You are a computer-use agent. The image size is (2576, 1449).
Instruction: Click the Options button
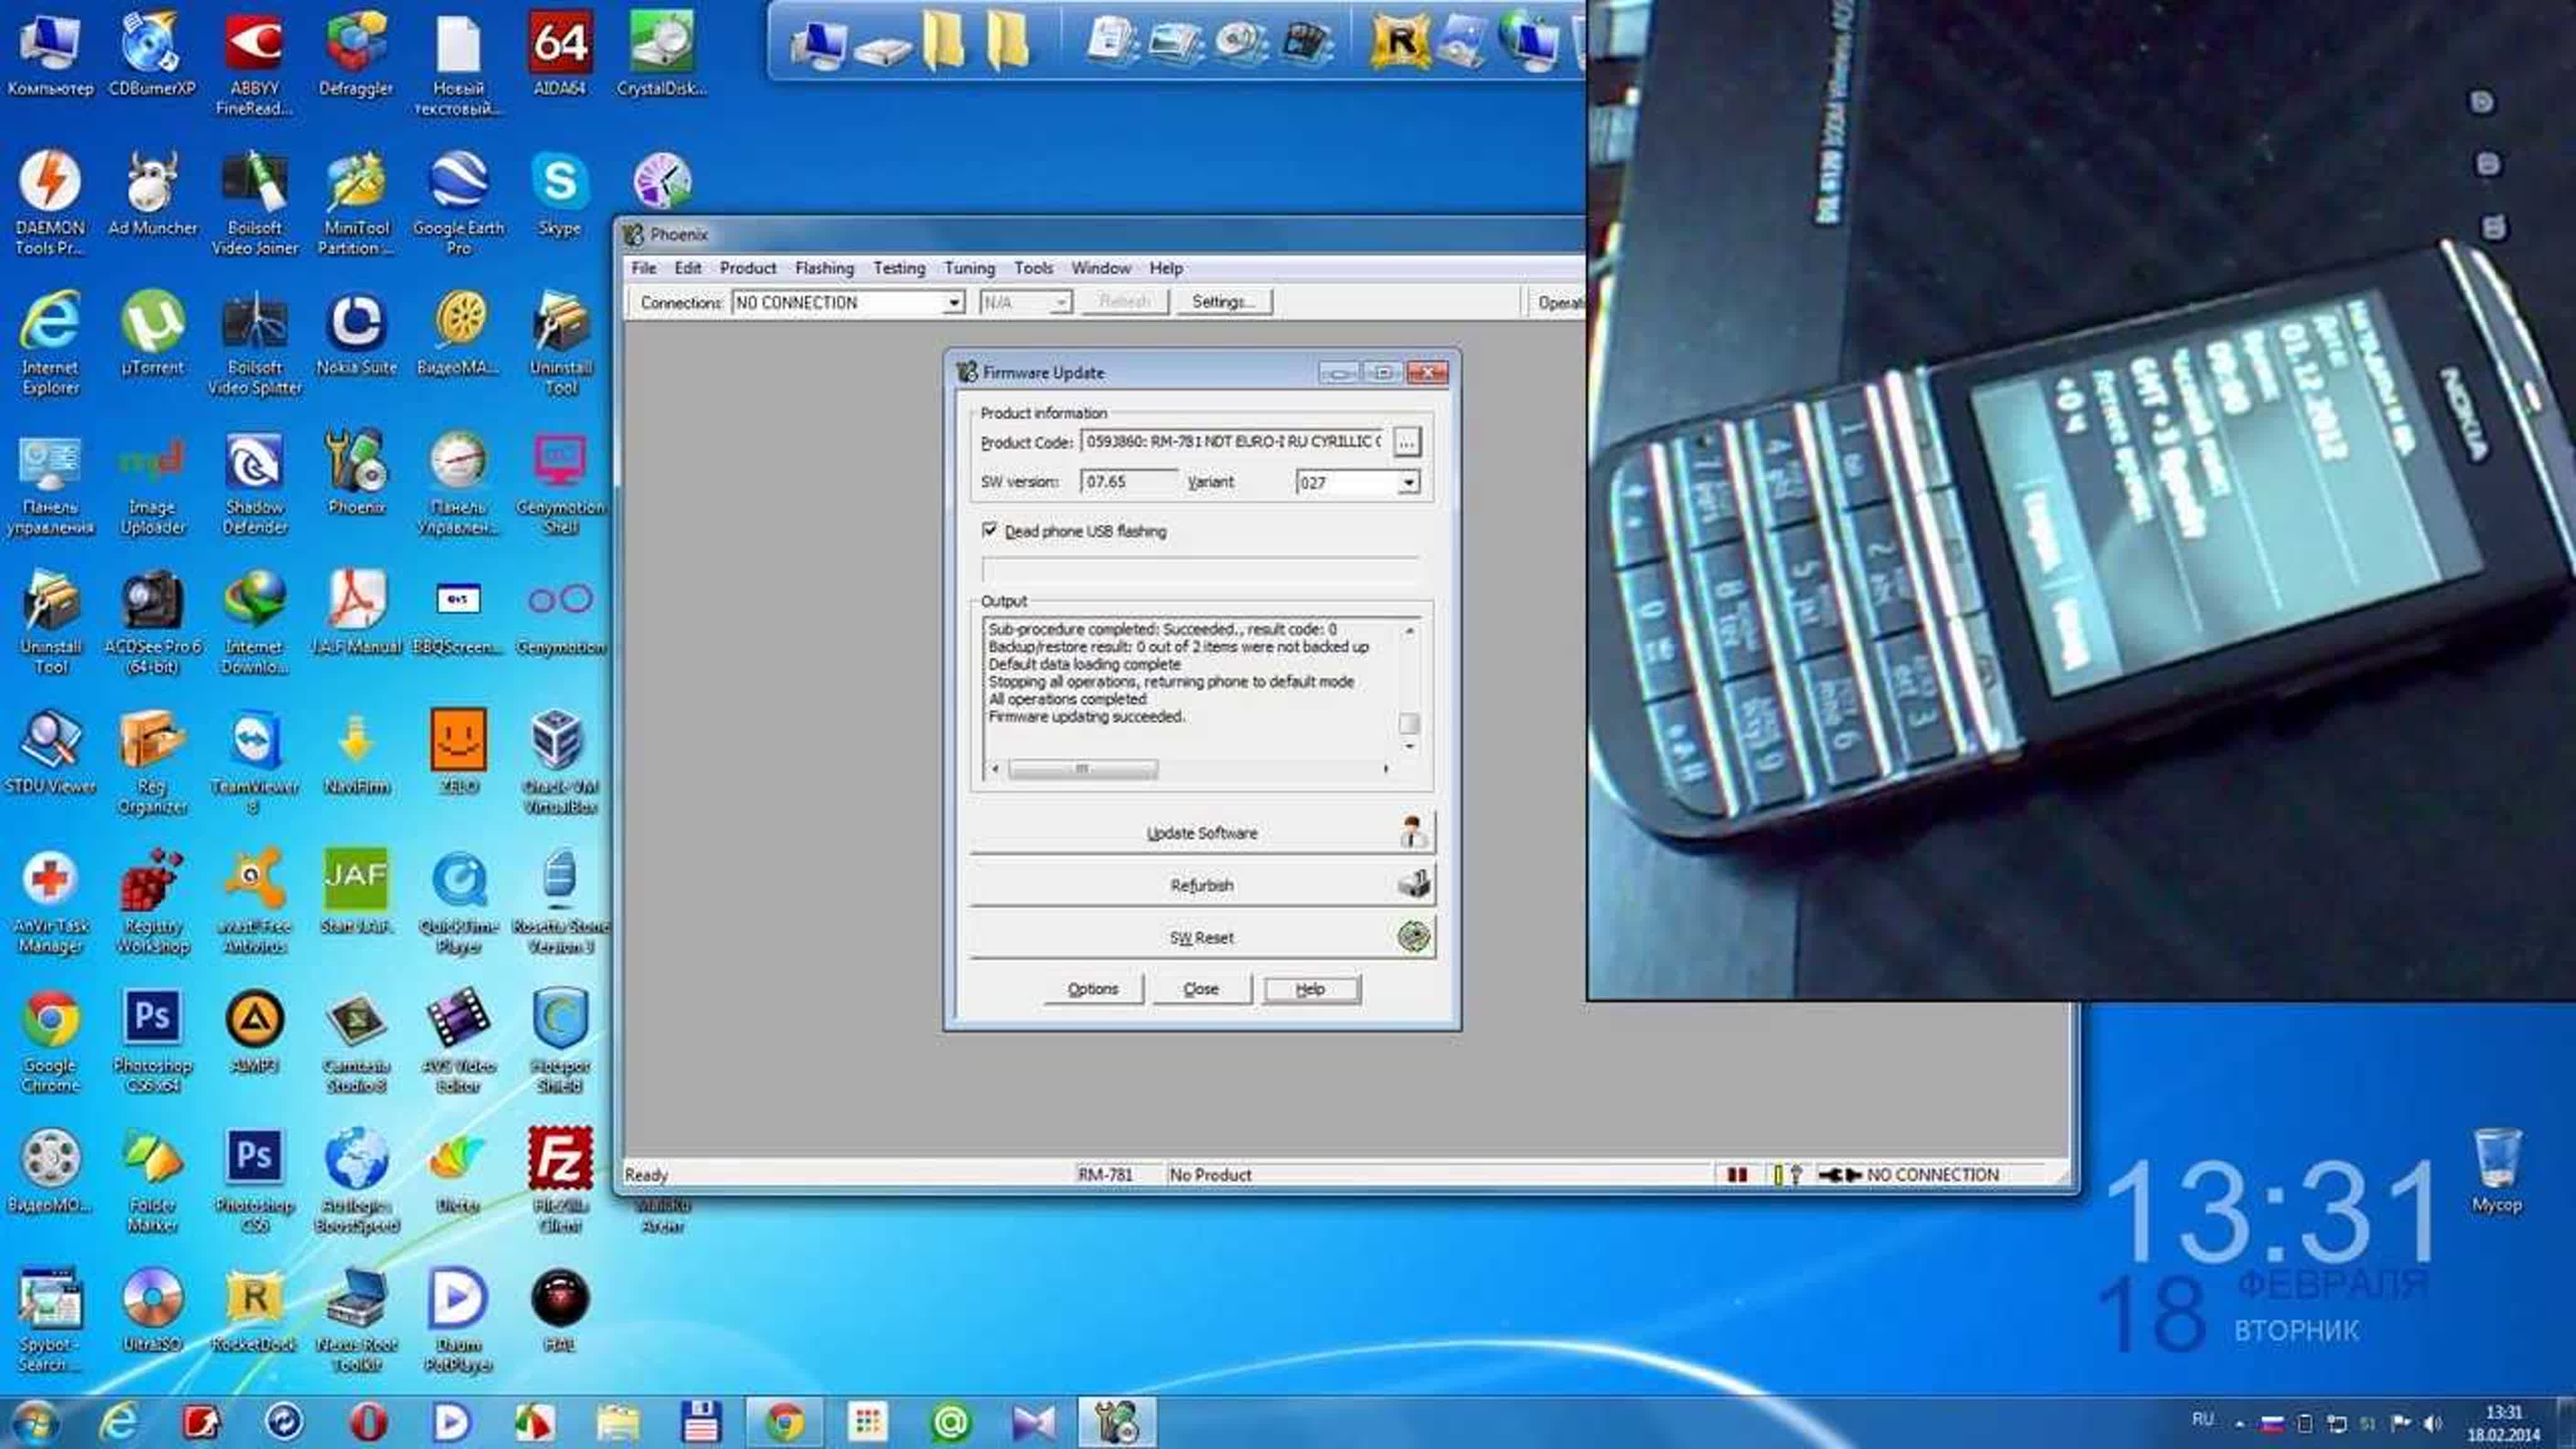pos(1092,989)
